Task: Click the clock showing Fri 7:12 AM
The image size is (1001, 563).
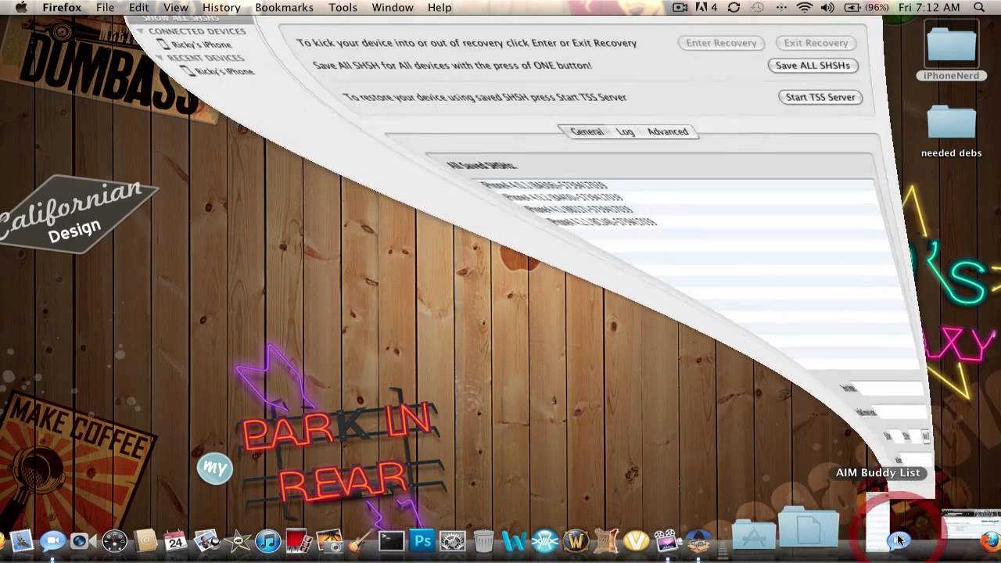Action: [929, 7]
